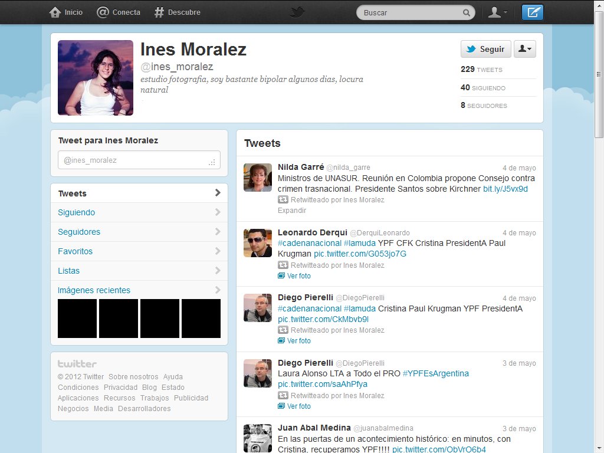Open pic.twitter.com/saAhPfya link
The height and width of the screenshot is (453, 604).
(x=323, y=384)
